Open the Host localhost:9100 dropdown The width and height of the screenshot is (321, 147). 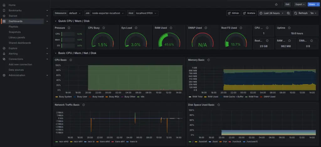tap(146, 13)
